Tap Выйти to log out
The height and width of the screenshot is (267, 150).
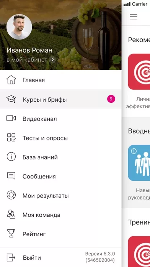pyautogui.click(x=32, y=258)
